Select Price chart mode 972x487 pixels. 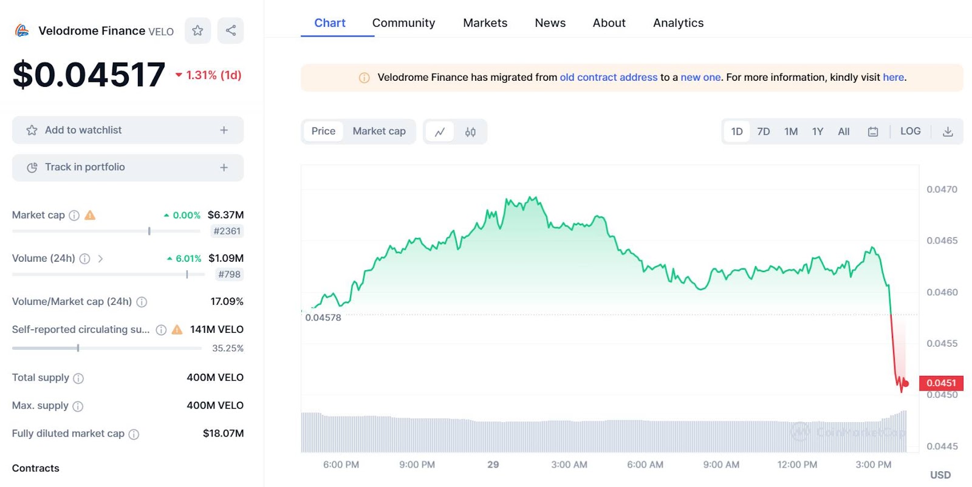click(x=323, y=131)
